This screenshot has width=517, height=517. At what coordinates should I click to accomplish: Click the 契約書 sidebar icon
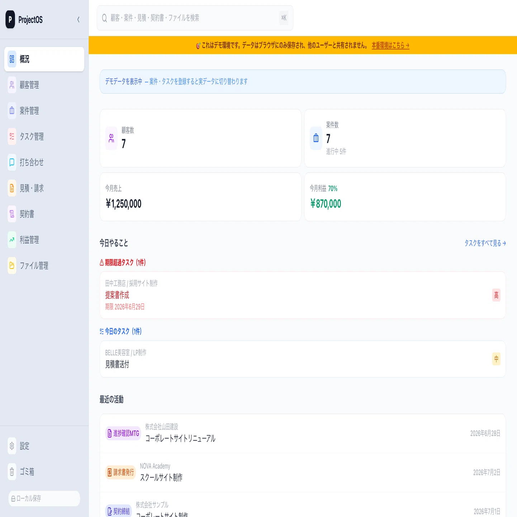click(x=12, y=214)
